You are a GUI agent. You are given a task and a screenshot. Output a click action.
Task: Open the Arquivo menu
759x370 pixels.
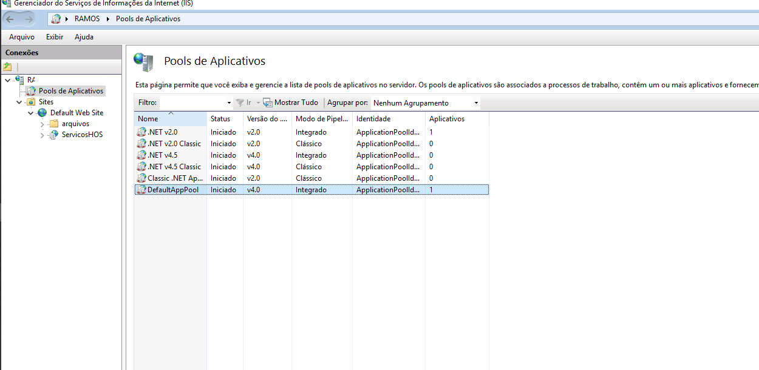22,37
